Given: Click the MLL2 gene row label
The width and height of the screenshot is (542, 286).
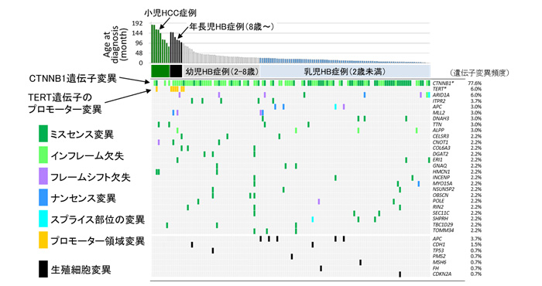Looking at the screenshot, I should (x=439, y=113).
